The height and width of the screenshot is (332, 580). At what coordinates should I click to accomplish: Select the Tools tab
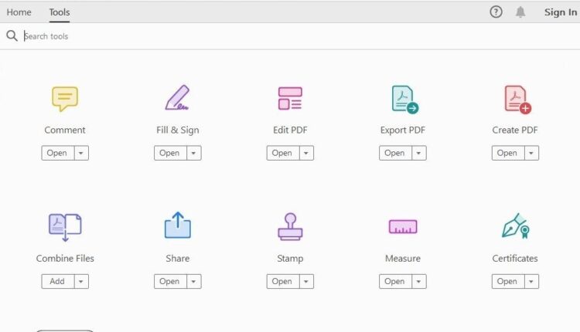[x=60, y=12]
